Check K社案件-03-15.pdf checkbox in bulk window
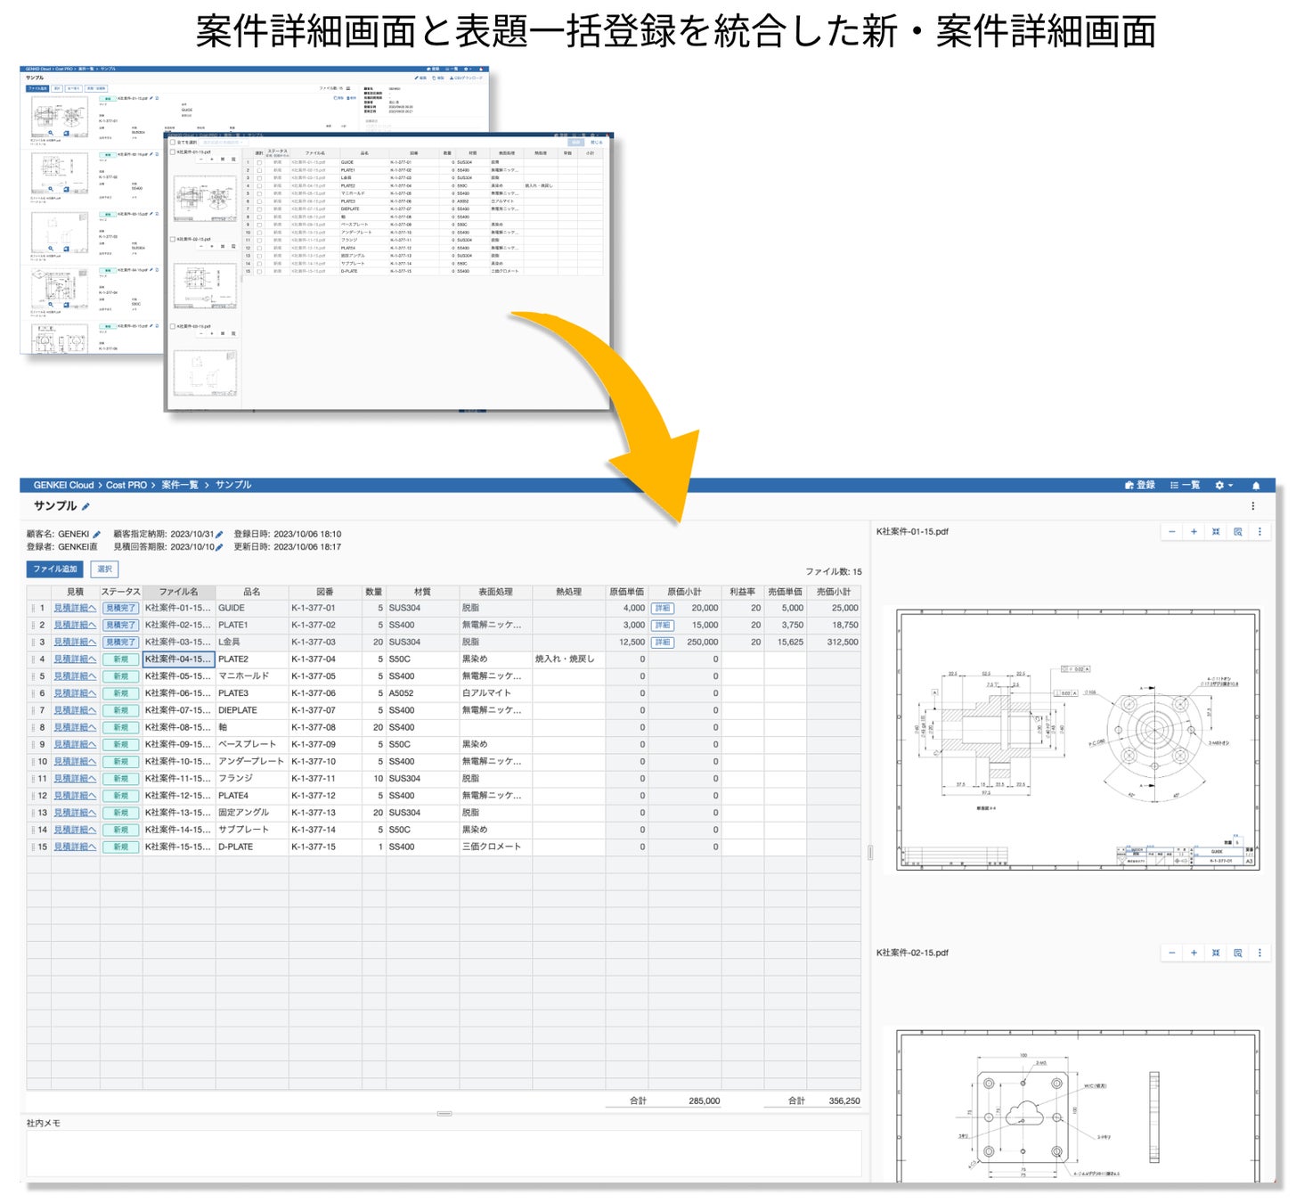 pyautogui.click(x=173, y=327)
